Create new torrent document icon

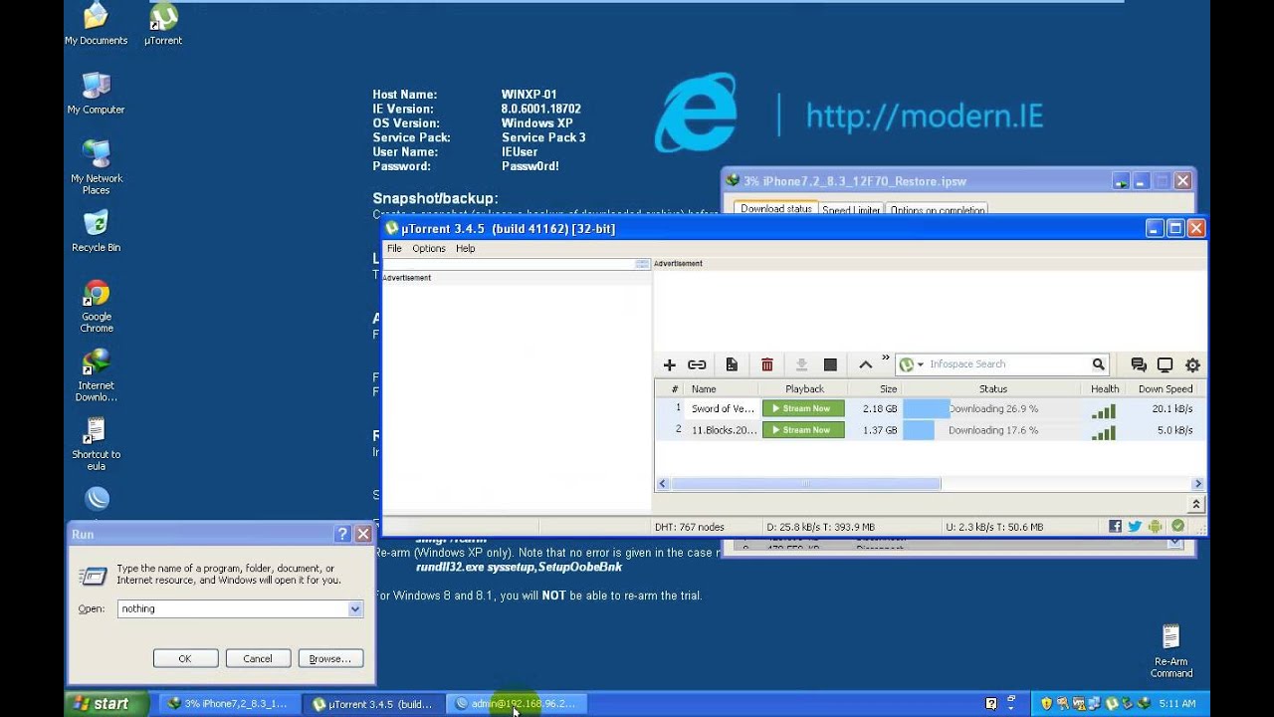732,365
